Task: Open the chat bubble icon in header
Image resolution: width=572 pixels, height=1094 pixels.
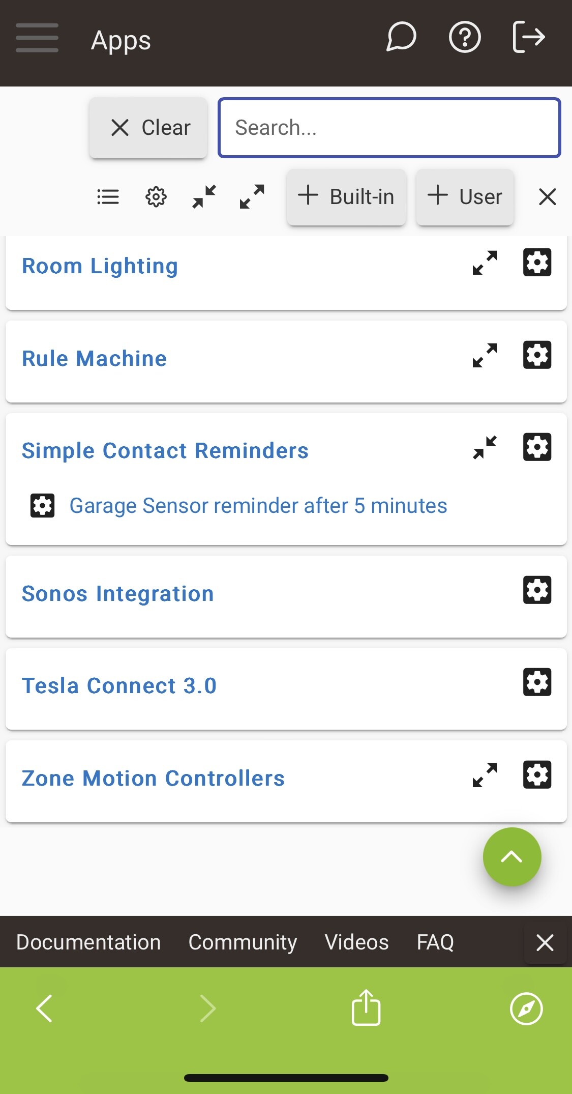Action: (x=401, y=37)
